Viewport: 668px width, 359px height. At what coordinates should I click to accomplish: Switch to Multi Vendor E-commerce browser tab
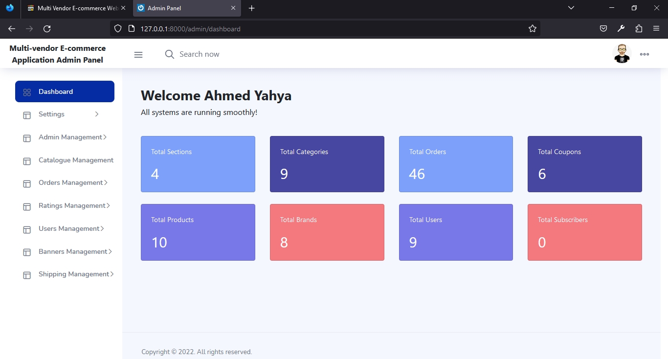pos(73,8)
